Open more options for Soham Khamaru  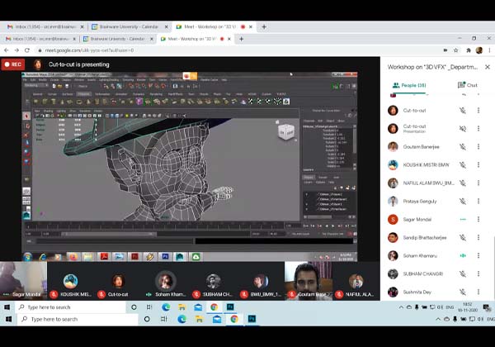click(x=478, y=255)
